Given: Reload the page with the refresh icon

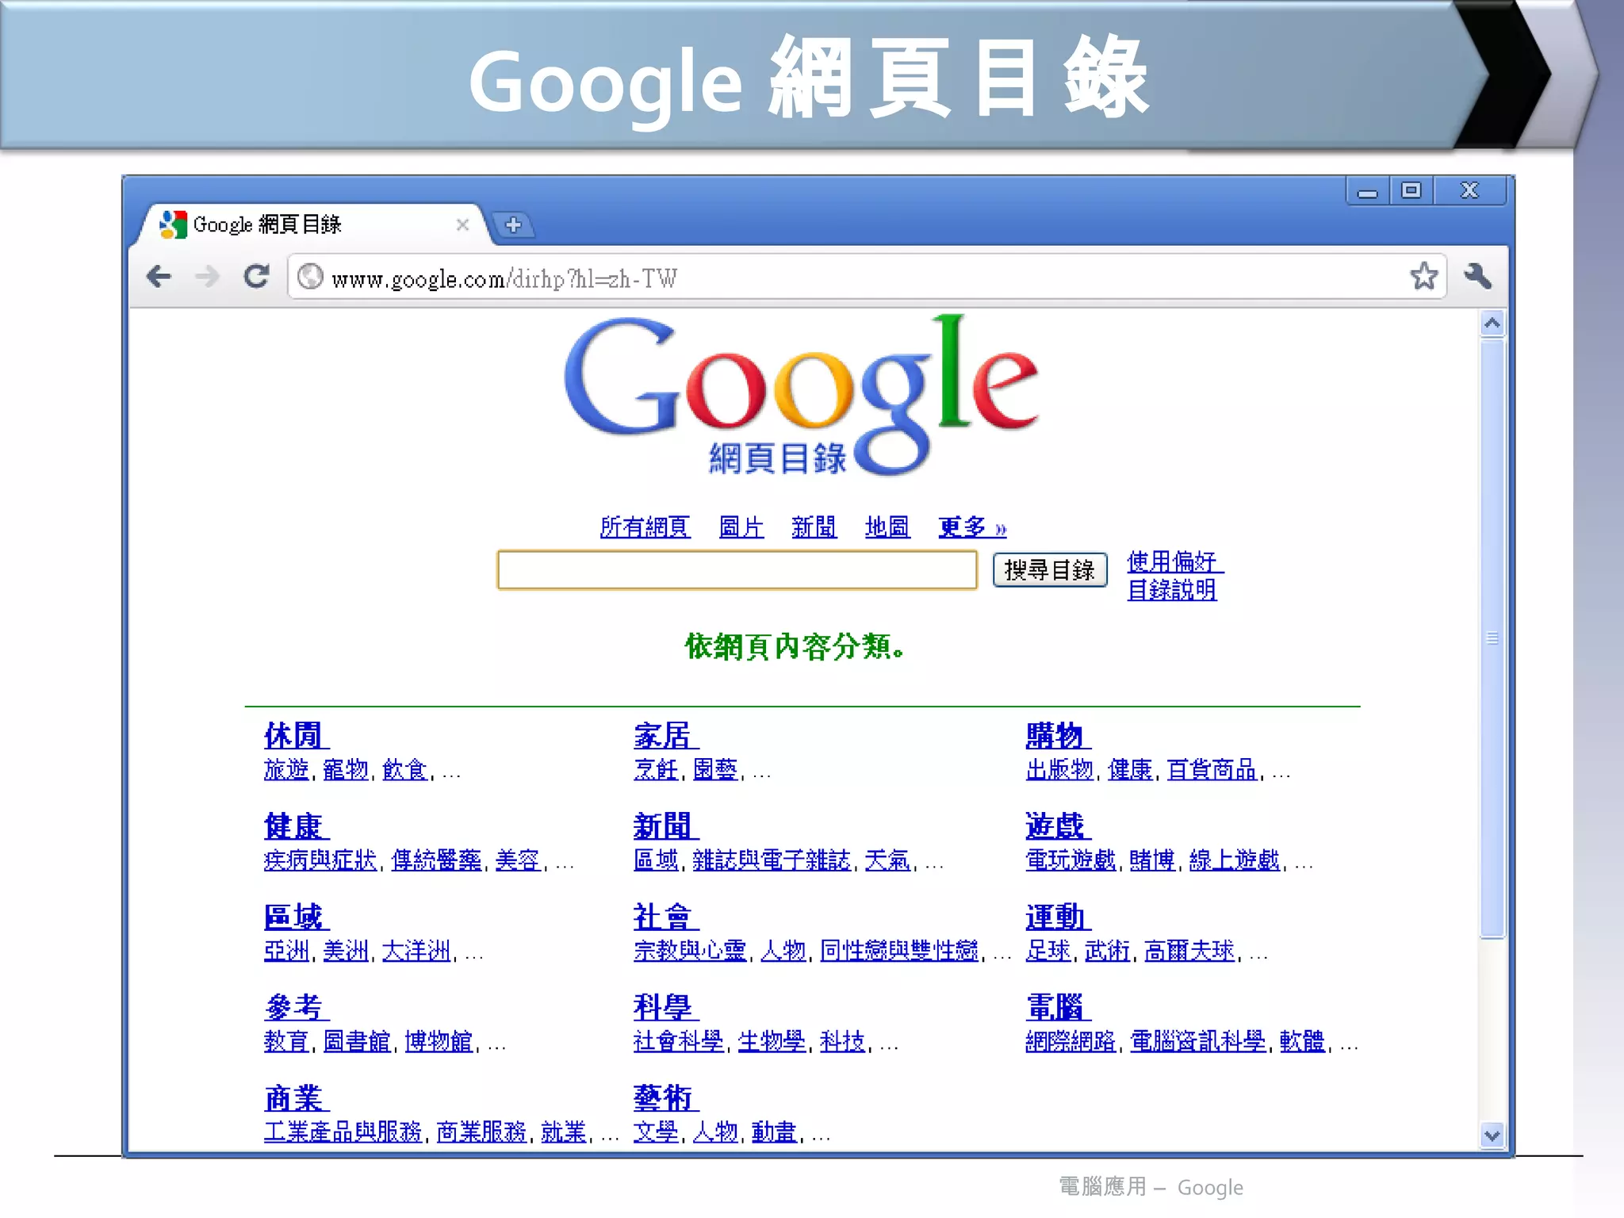Looking at the screenshot, I should pyautogui.click(x=256, y=277).
